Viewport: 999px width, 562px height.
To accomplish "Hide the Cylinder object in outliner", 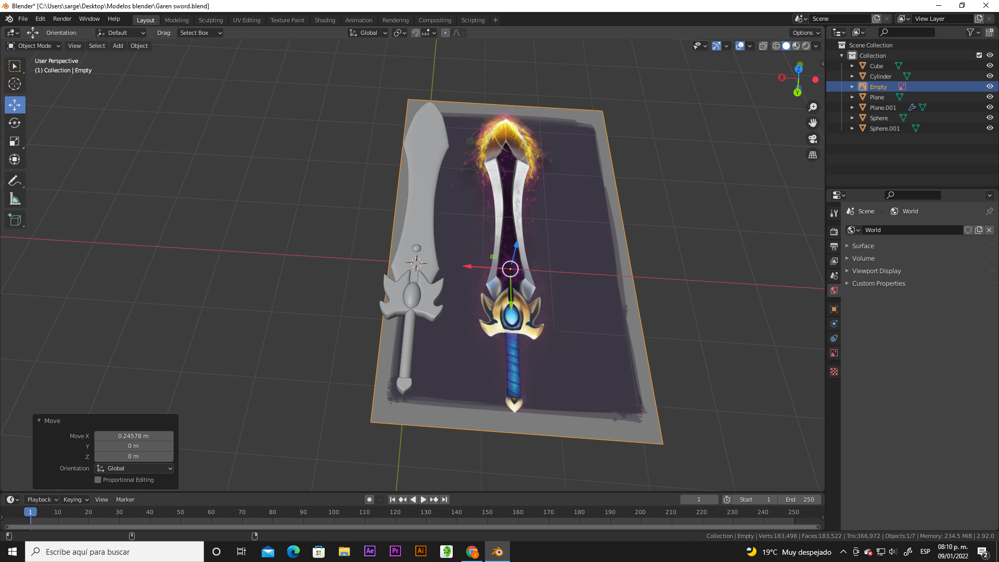I will [990, 76].
